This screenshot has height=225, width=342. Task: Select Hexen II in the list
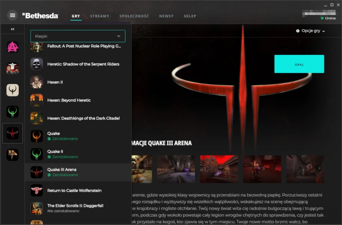click(x=55, y=82)
